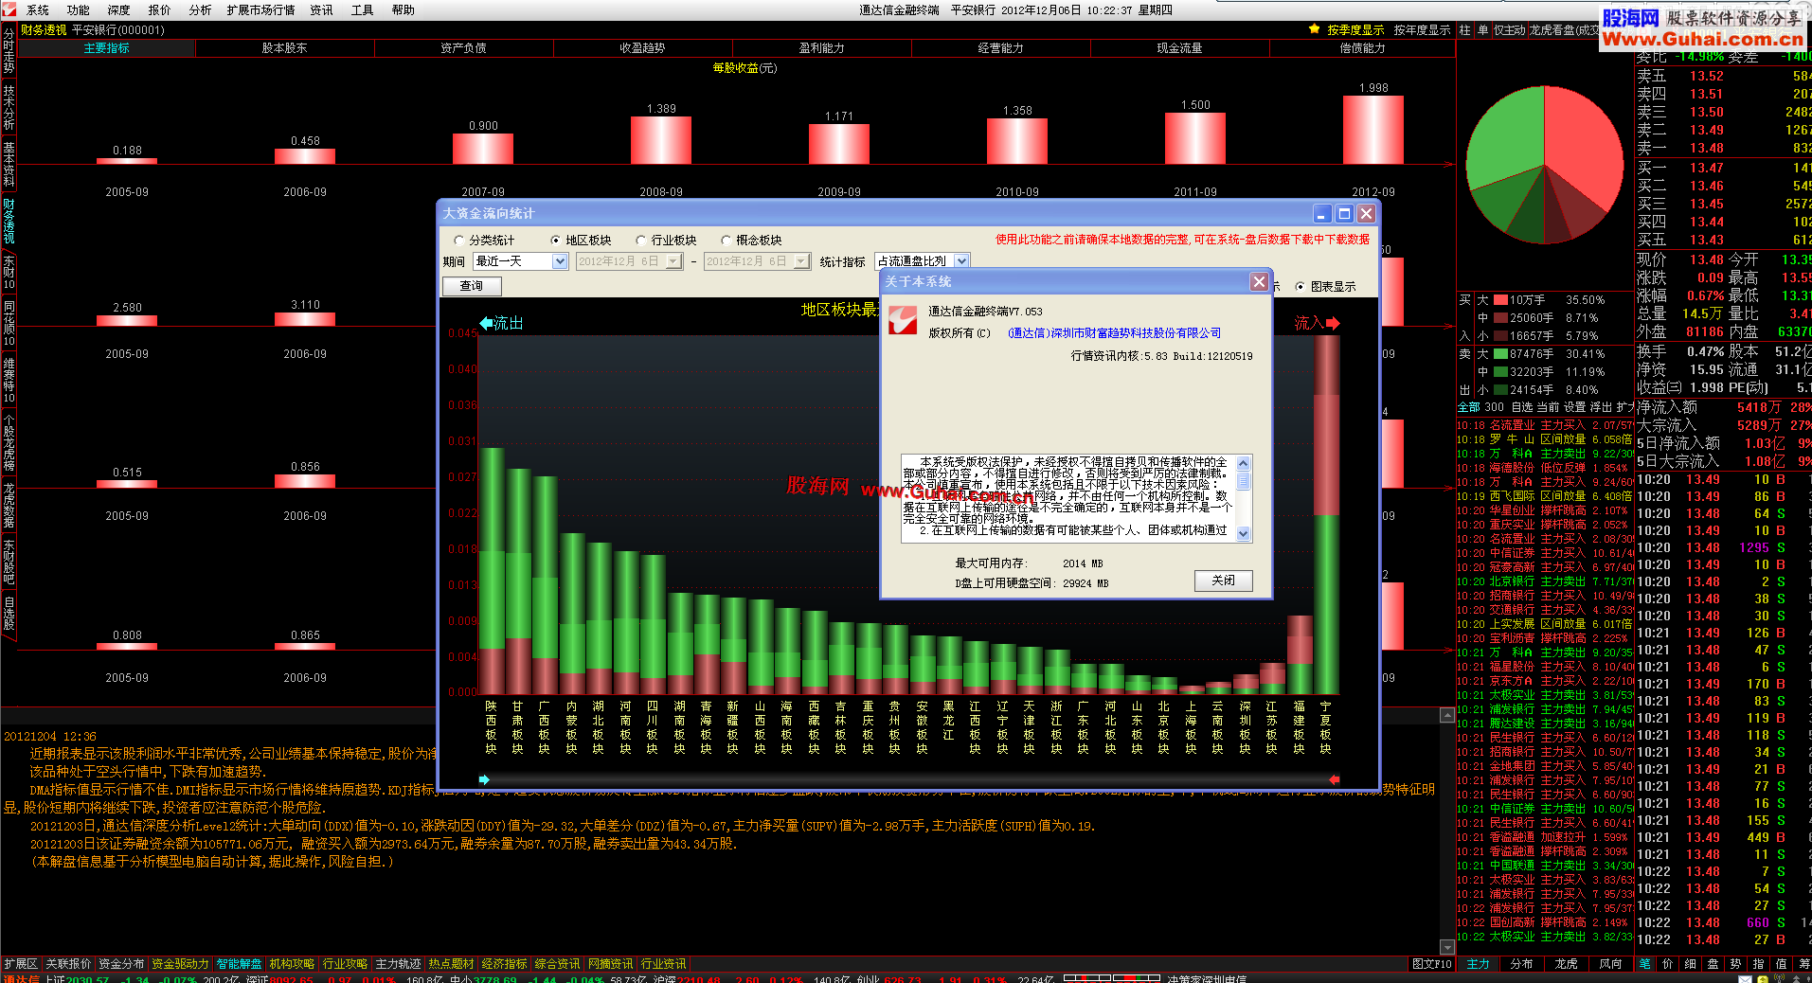Open the 深圳市财富趋势科技股份有限公司 link
1812x983 pixels.
click(1114, 333)
